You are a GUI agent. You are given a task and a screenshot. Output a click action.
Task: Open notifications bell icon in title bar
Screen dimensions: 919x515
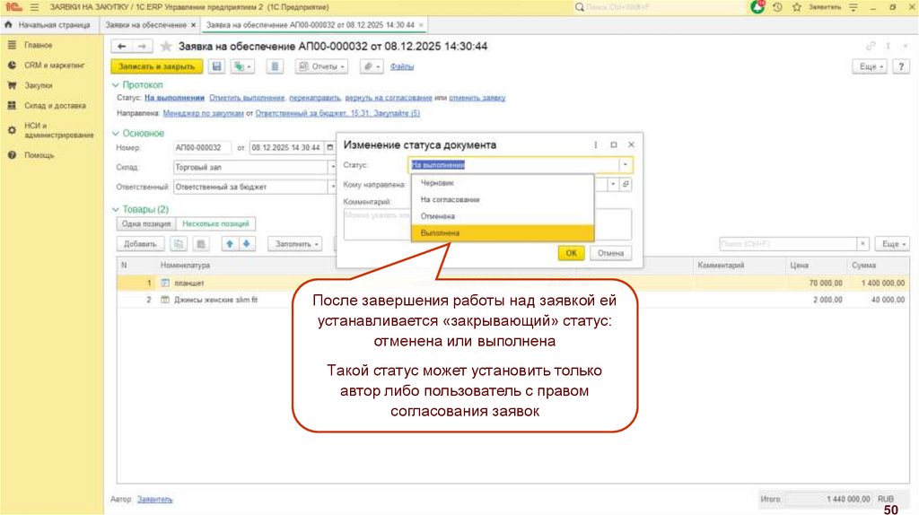pos(757,7)
